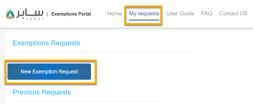Open the User Guide menu item
The height and width of the screenshot is (104, 253).
coord(180,13)
